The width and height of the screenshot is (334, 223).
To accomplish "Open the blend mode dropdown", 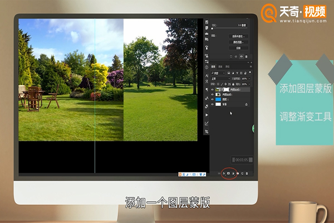I will [x=219, y=79].
